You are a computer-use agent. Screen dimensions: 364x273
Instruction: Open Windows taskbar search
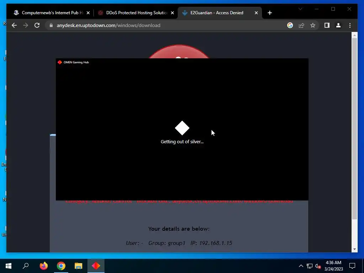click(x=26, y=266)
